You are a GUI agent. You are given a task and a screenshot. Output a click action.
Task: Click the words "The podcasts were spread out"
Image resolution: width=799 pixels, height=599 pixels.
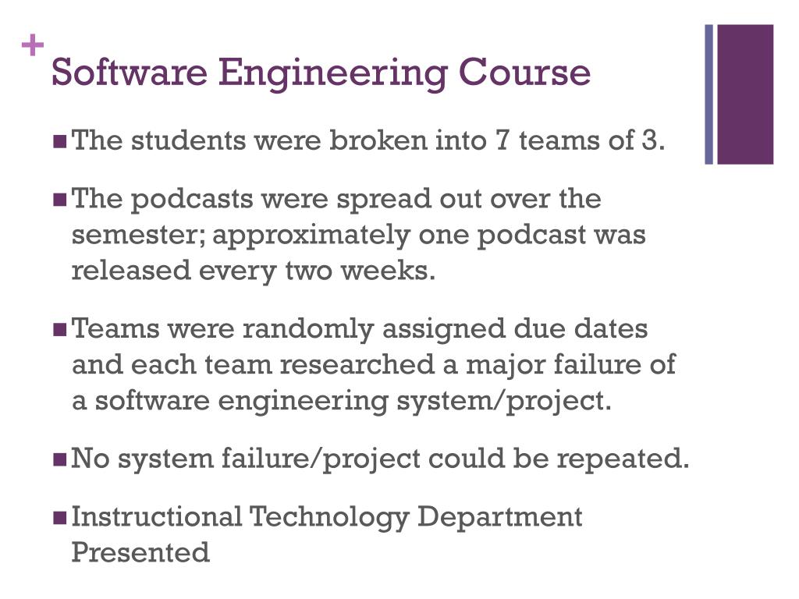coord(277,200)
